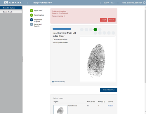This screenshot has height=114, width=146.
Task: Open the Plain left thumb thumbnail
Action: (x=60, y=109)
